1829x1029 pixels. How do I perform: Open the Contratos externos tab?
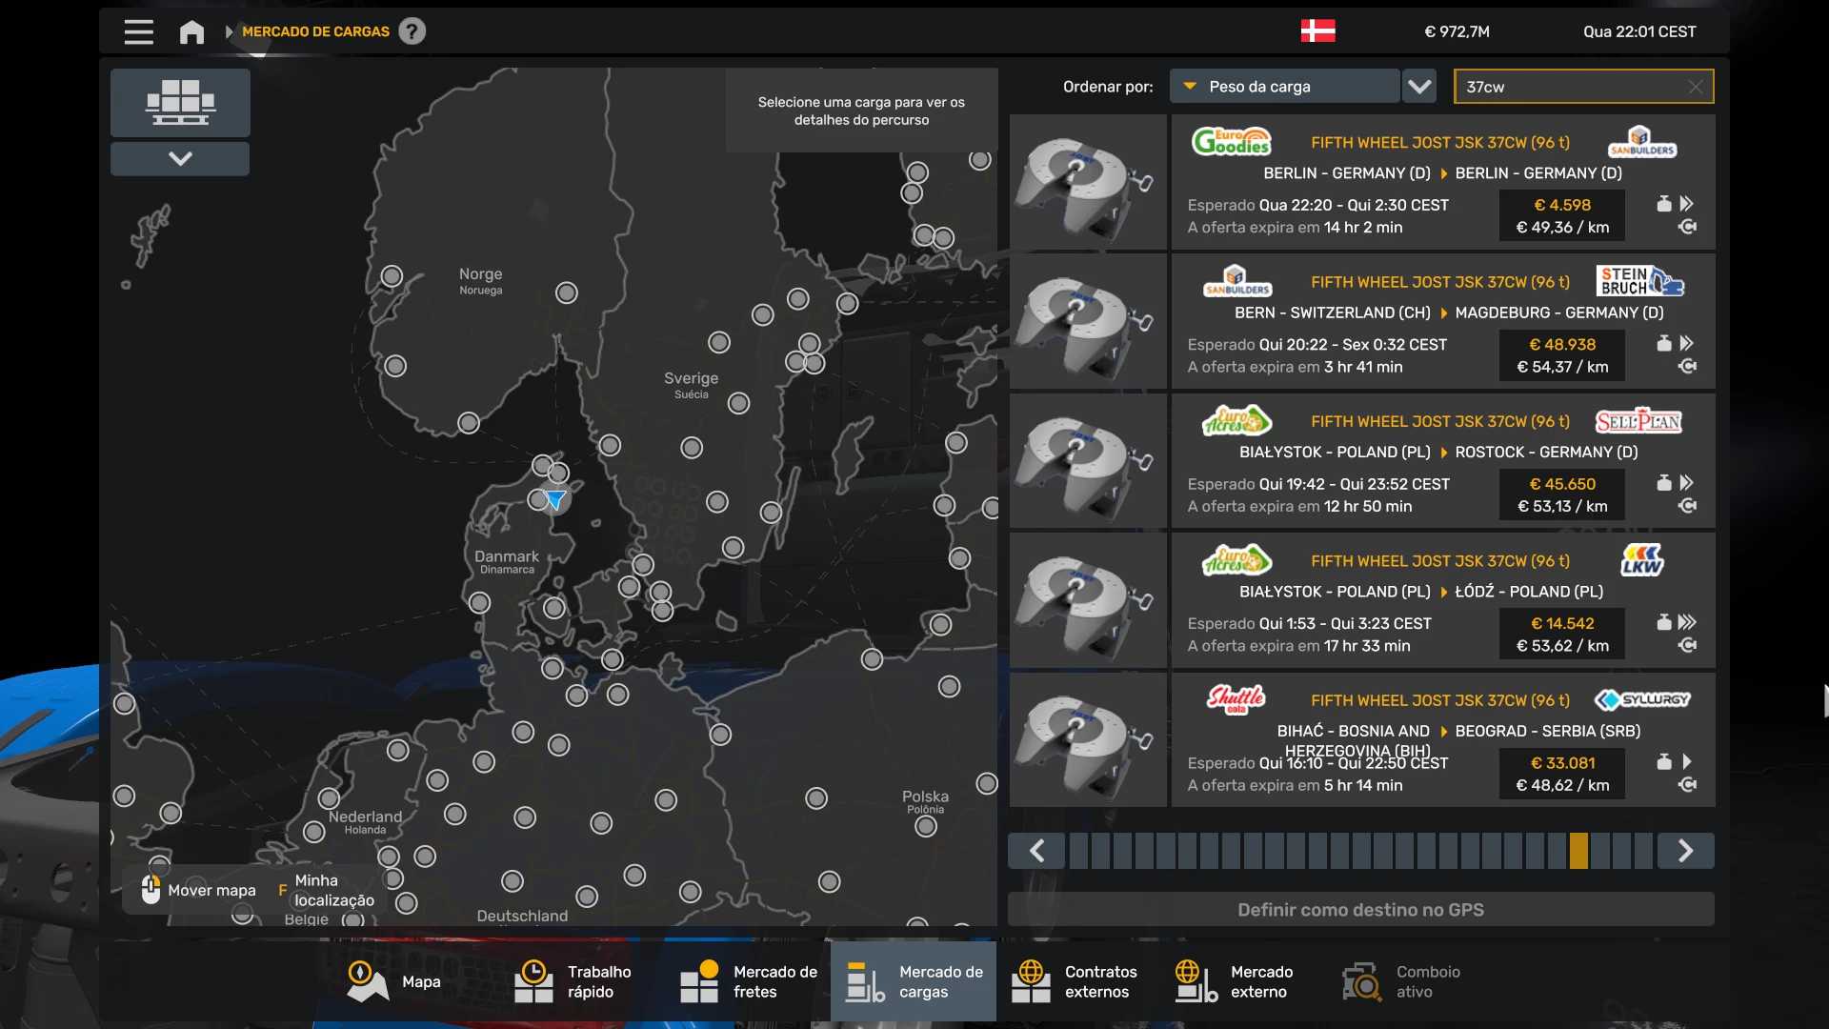tap(1075, 981)
